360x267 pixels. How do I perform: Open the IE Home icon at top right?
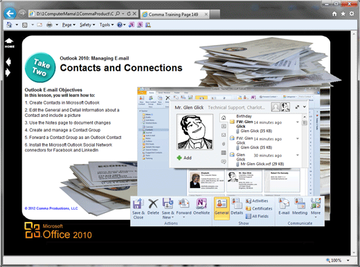coord(334,14)
